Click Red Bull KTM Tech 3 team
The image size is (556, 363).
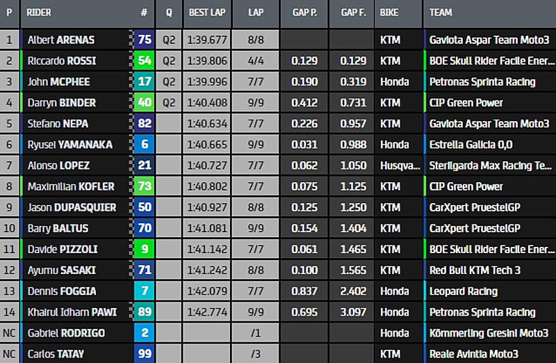[x=475, y=271]
